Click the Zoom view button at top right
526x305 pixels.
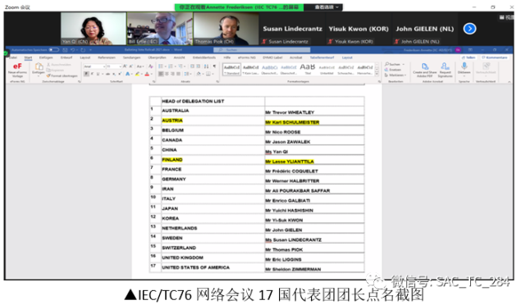(506, 17)
